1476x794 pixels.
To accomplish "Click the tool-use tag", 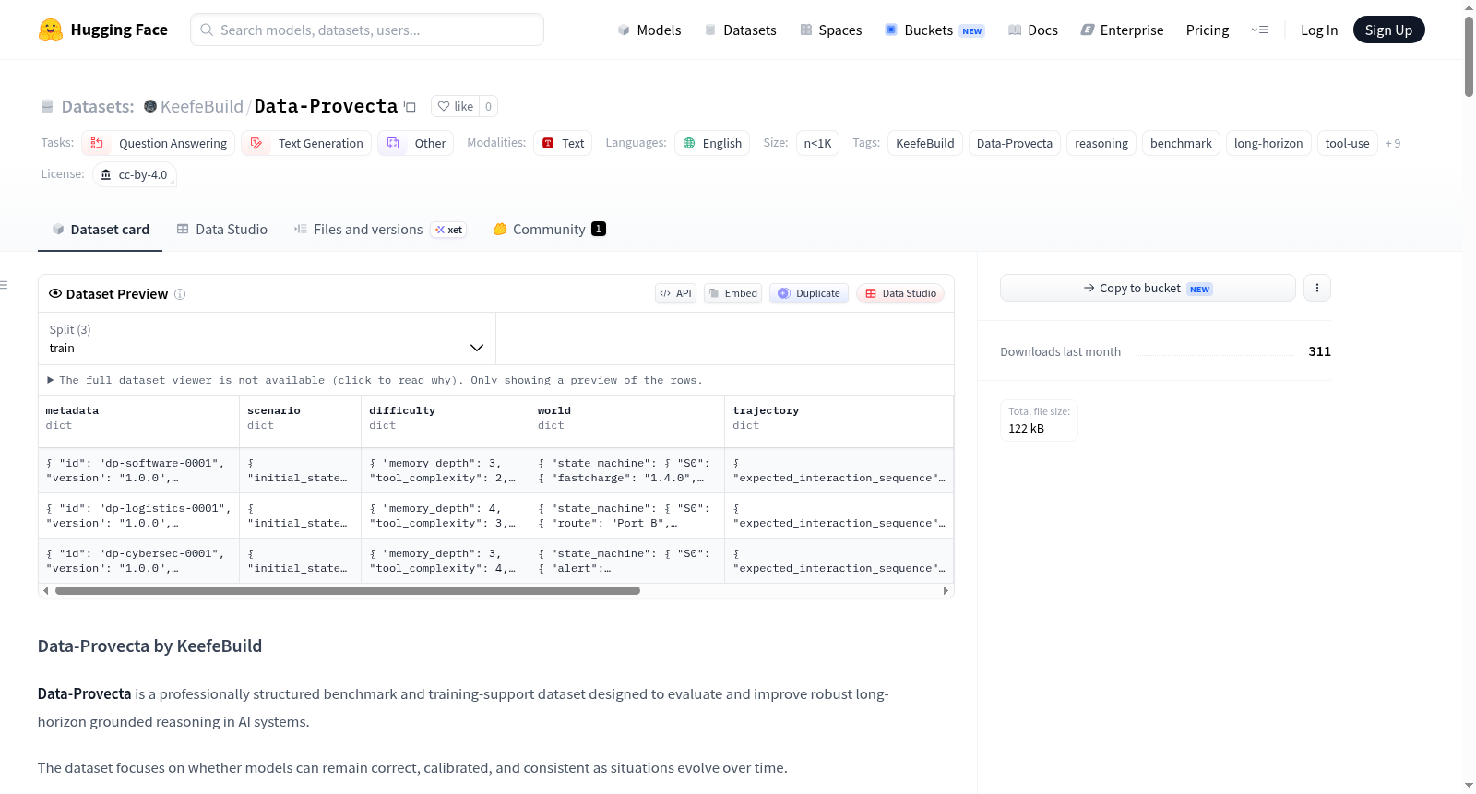I will click(1347, 143).
